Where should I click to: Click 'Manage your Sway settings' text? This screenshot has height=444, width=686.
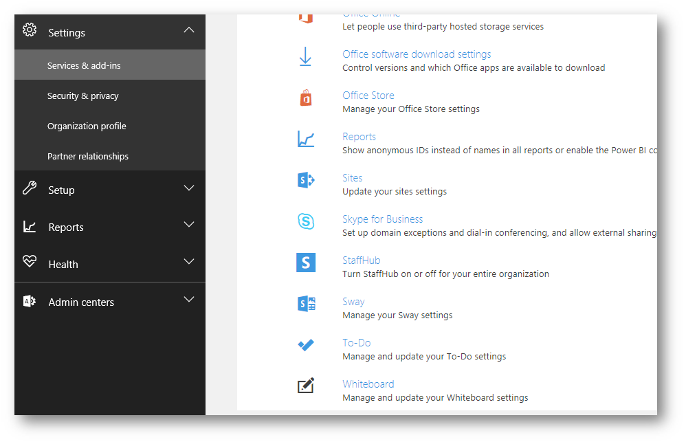coord(398,315)
